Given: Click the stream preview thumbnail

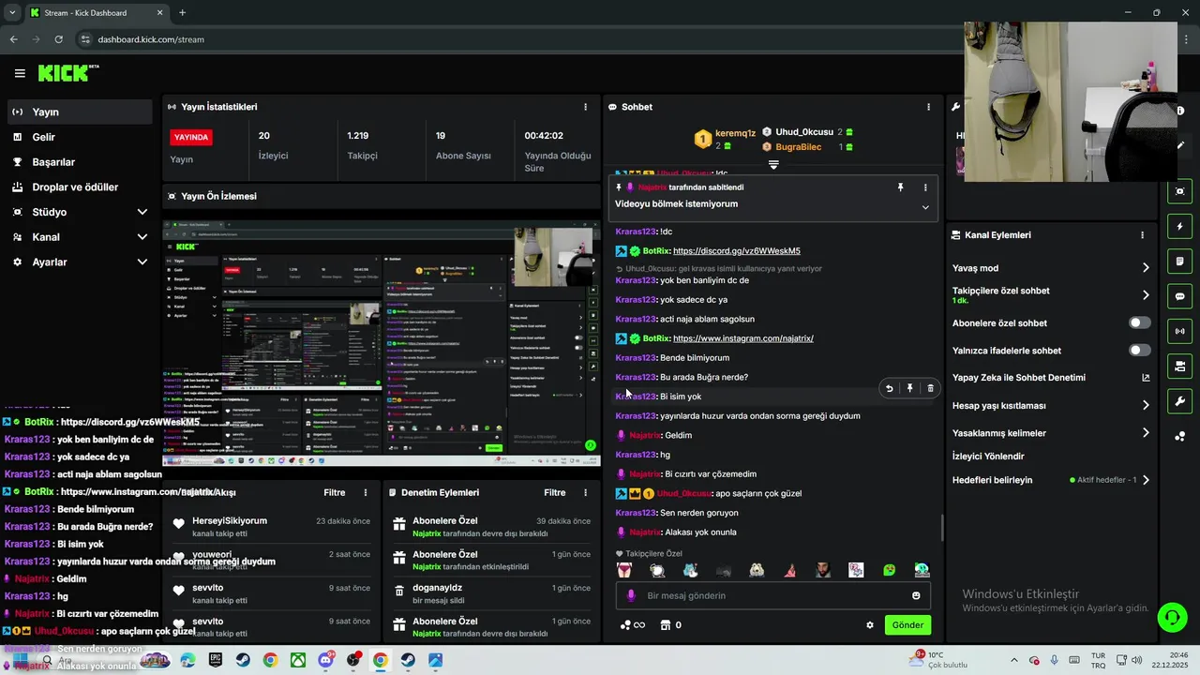Looking at the screenshot, I should pos(382,343).
